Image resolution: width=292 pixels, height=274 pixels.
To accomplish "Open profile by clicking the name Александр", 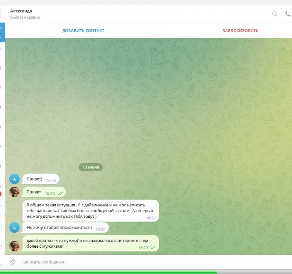I will coord(21,11).
